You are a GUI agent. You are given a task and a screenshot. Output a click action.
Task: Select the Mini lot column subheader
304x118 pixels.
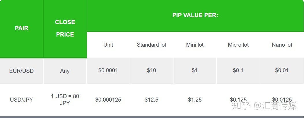click(195, 45)
